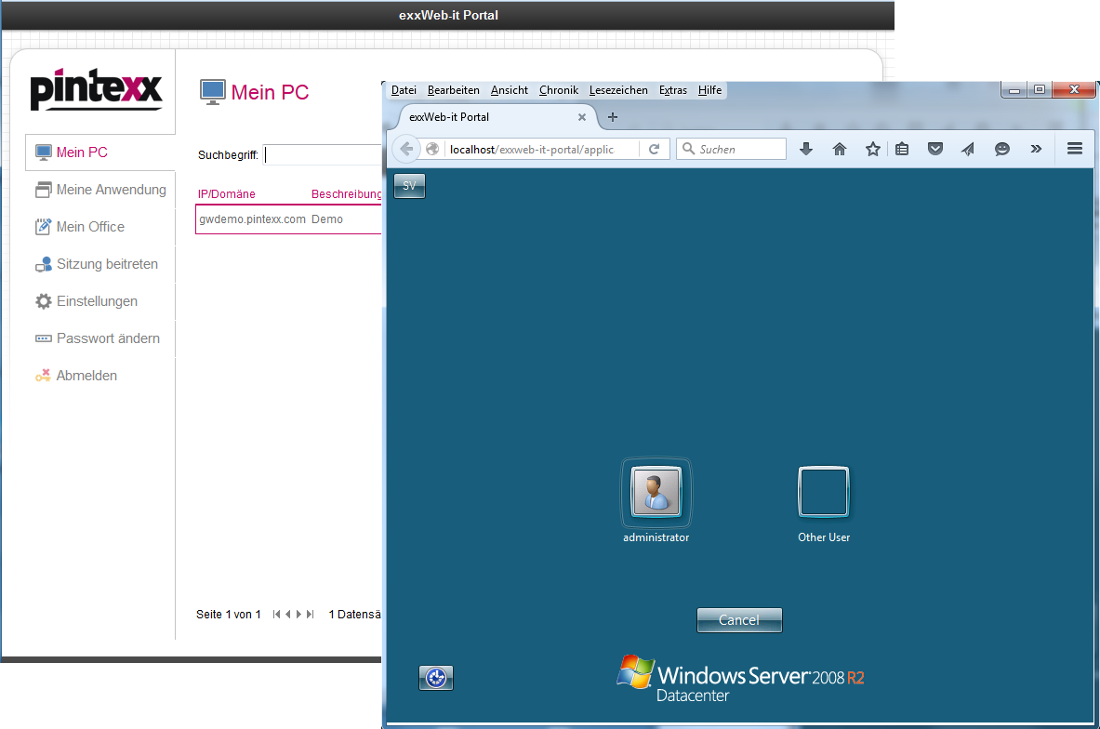
Task: Click the share paper plane icon
Action: pos(968,149)
